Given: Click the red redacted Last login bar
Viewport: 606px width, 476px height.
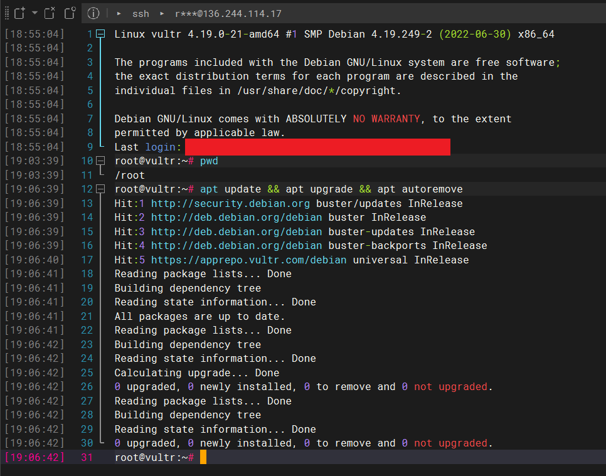Looking at the screenshot, I should point(317,147).
